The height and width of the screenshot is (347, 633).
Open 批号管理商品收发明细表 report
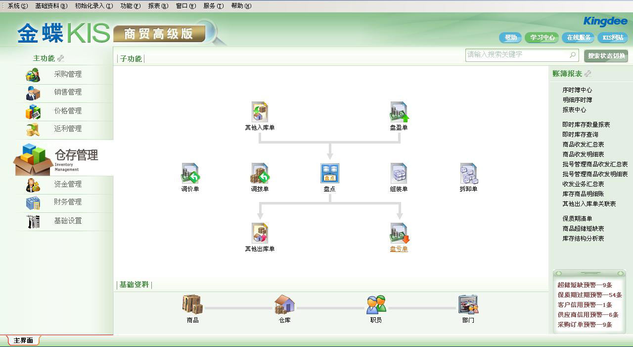pyautogui.click(x=595, y=174)
